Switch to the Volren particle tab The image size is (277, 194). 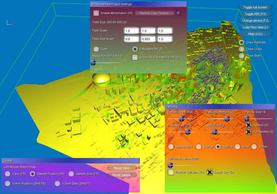[x=254, y=147]
